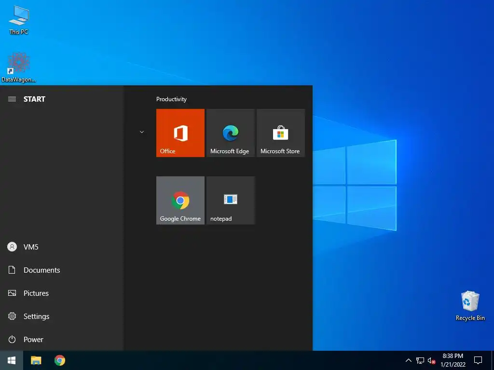
Task: Open the notepad tile
Action: coord(231,200)
